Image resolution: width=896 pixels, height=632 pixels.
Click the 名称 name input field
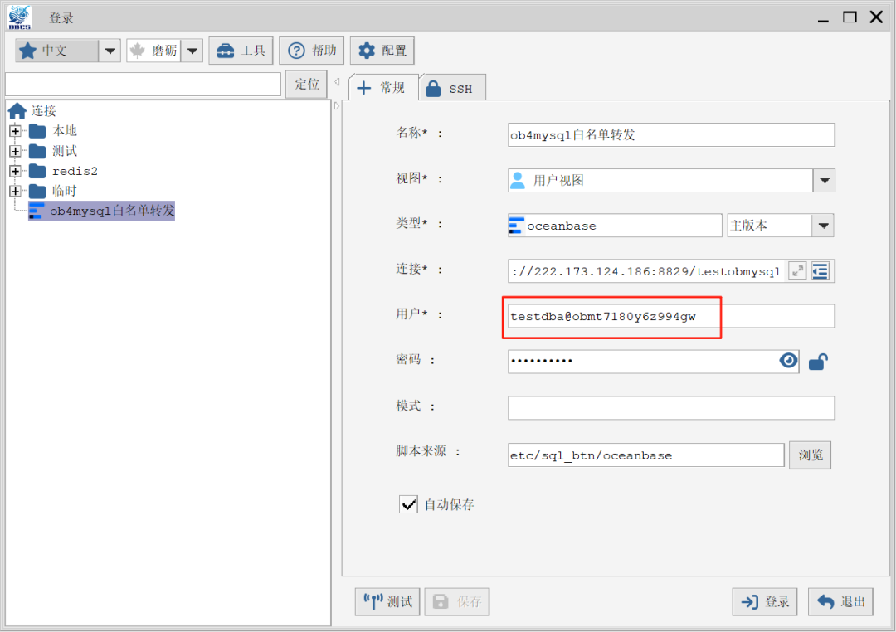pyautogui.click(x=671, y=135)
